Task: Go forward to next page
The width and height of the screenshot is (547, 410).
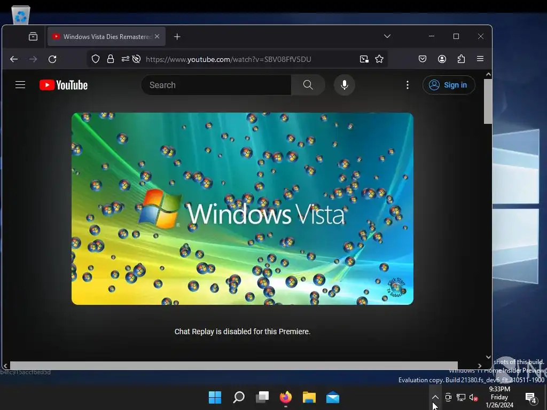Action: (33, 59)
